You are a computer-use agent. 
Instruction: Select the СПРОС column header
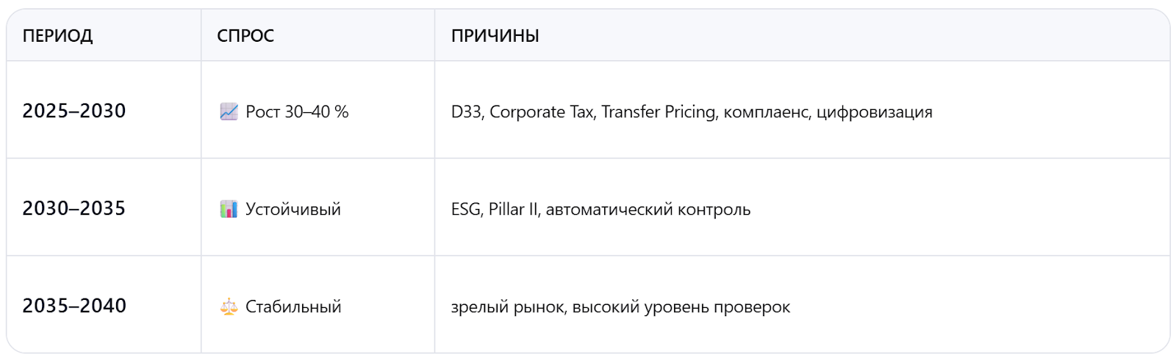245,36
